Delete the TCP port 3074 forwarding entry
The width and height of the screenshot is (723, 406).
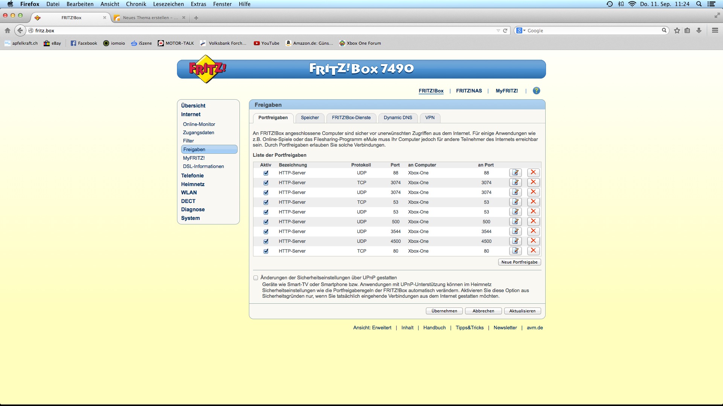(x=533, y=182)
